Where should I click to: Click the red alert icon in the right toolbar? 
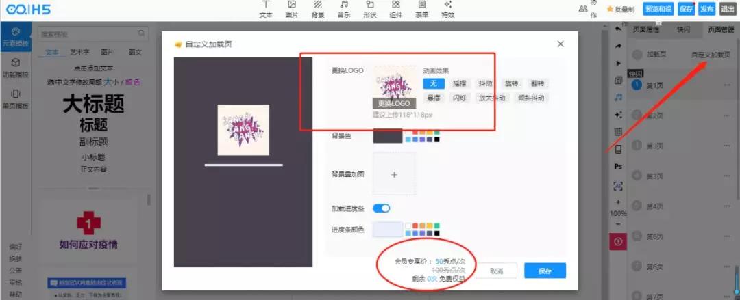[x=618, y=242]
